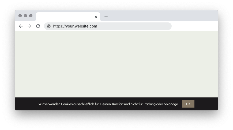Click the word Cookies in the banner
233x130 pixels.
pyautogui.click(x=67, y=104)
